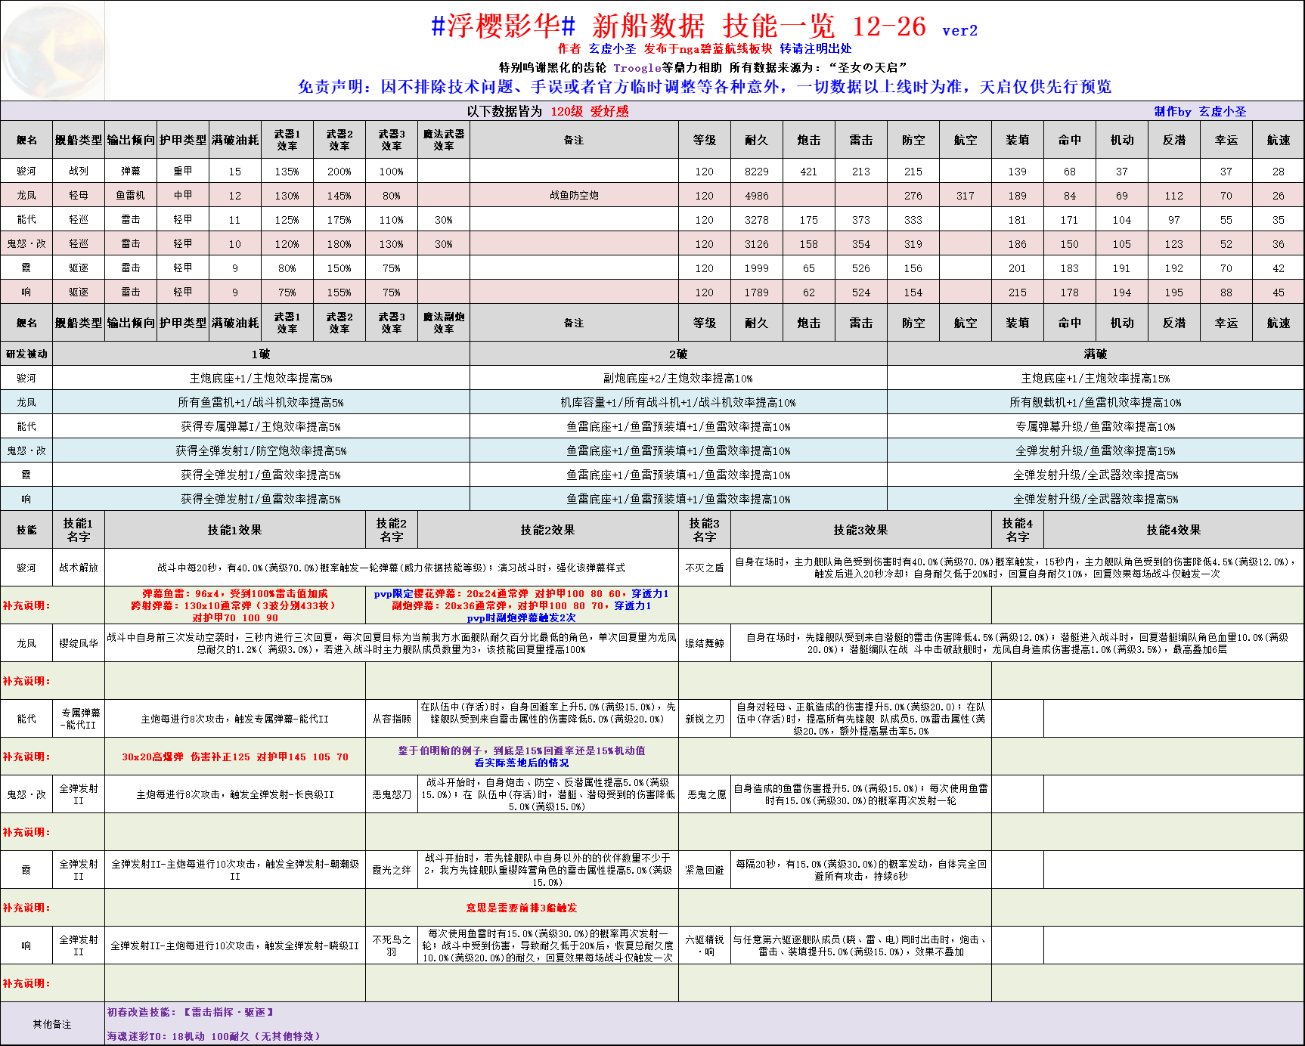Click the "其他备注" label cell

click(52, 1024)
